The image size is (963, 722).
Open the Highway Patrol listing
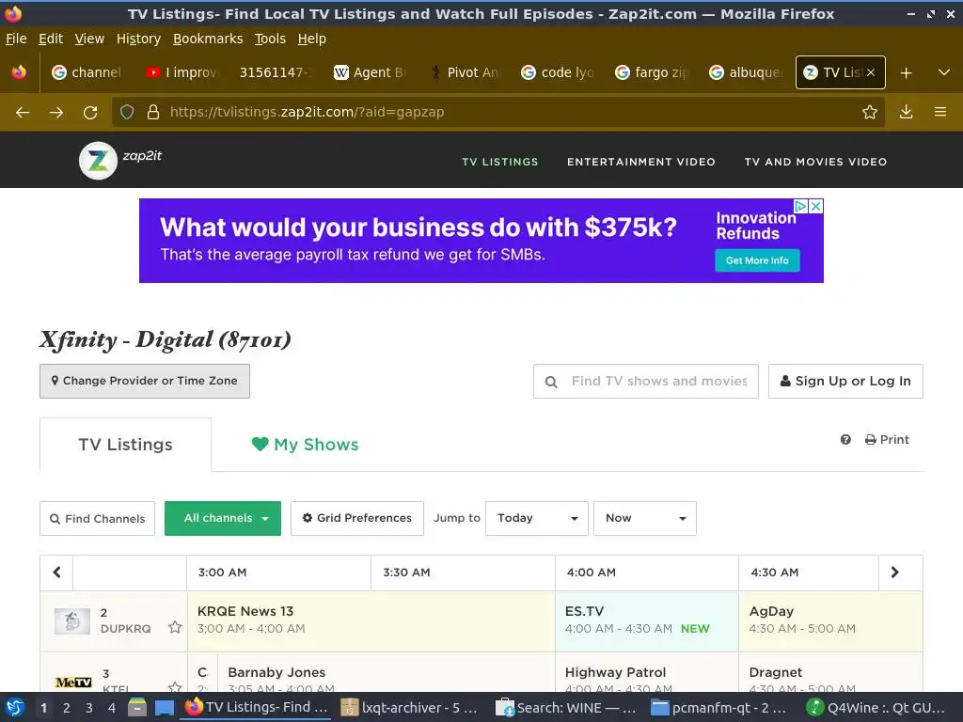pyautogui.click(x=647, y=673)
